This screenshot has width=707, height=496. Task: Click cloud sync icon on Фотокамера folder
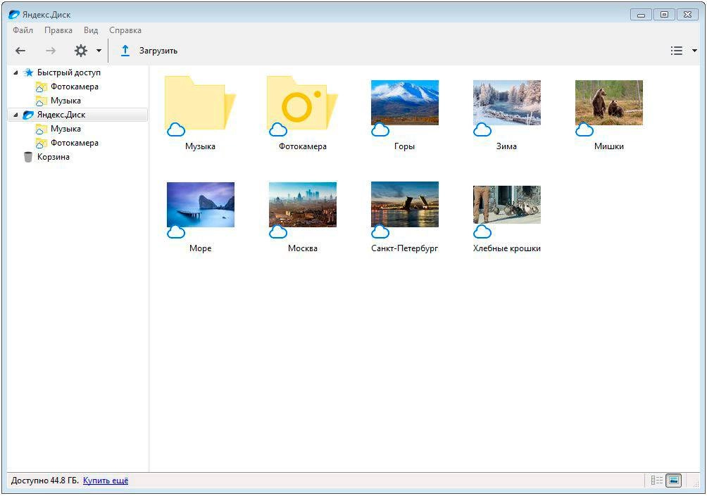(x=278, y=129)
